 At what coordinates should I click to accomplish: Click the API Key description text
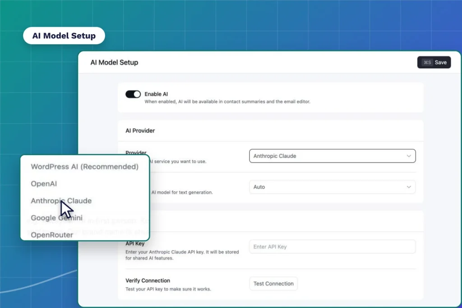click(x=182, y=255)
